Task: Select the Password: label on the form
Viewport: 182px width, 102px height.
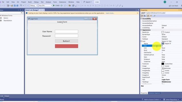Action: (46, 36)
